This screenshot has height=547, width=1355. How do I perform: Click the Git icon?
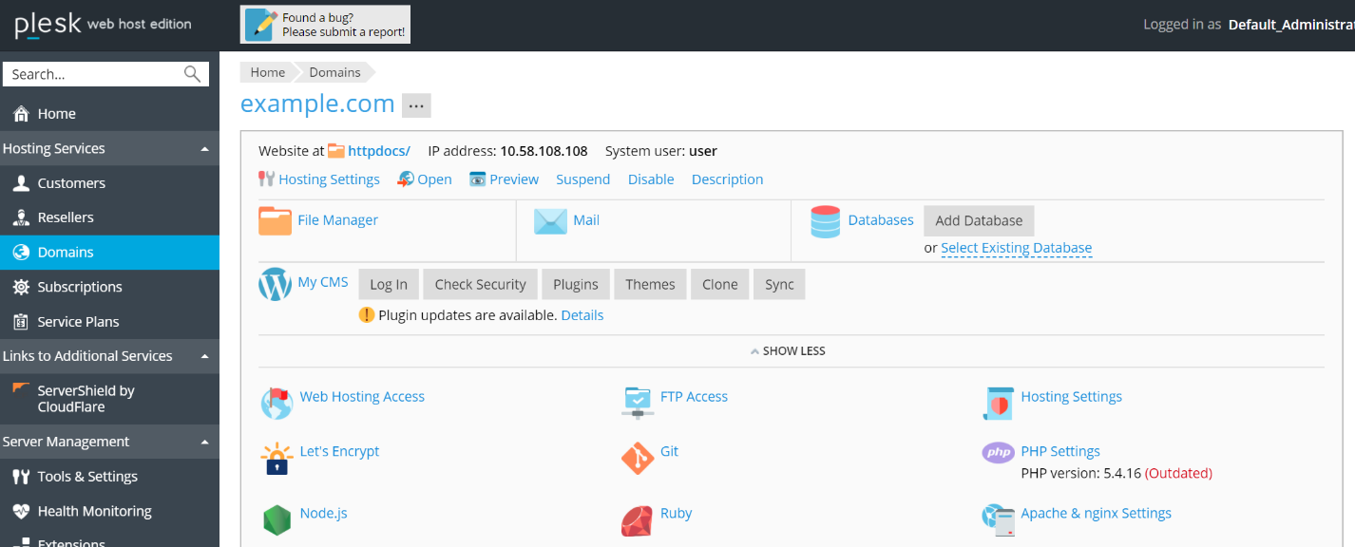(x=637, y=459)
